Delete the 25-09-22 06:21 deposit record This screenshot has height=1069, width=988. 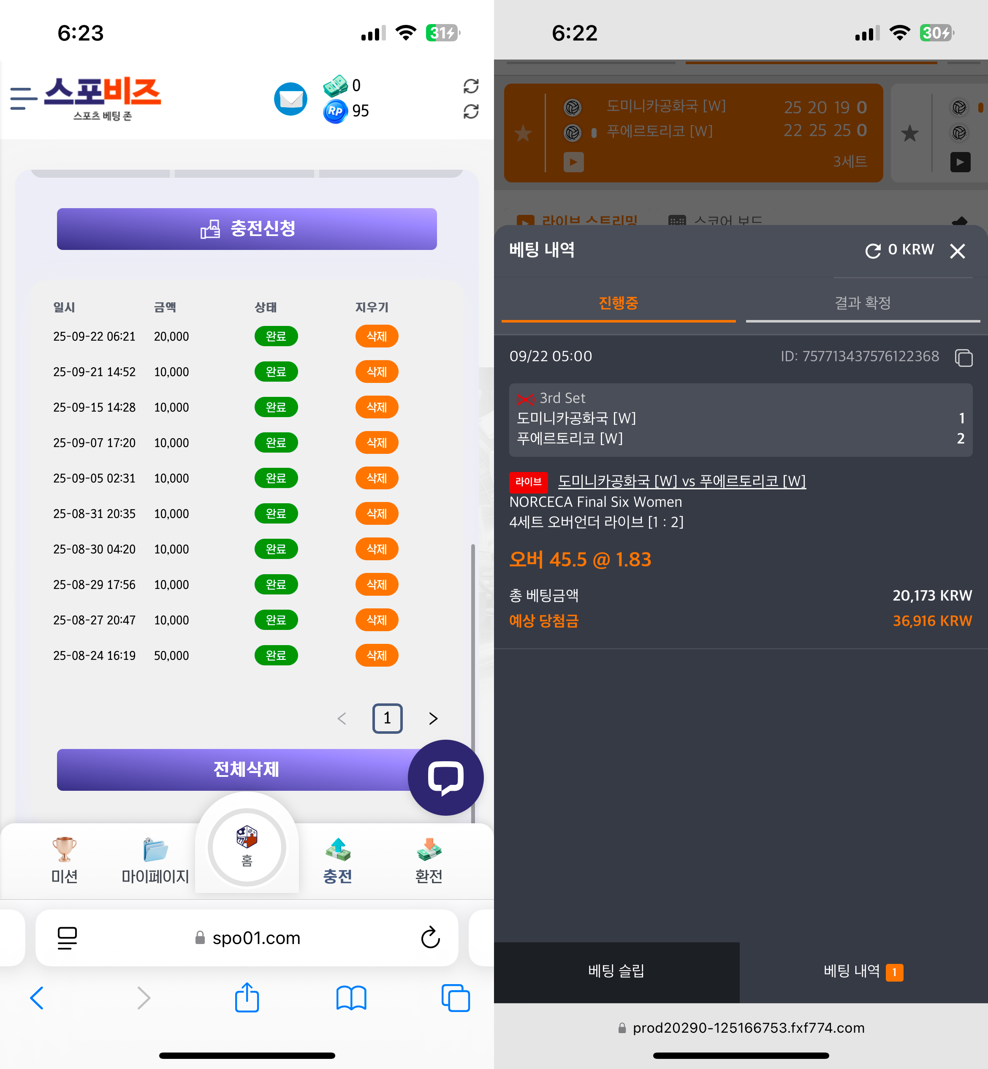click(x=376, y=336)
